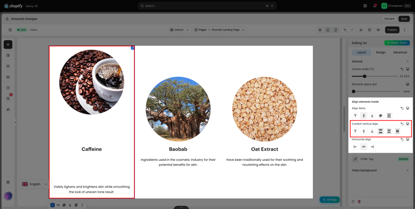The width and height of the screenshot is (415, 209).
Task: Switch to mobile device preview
Action: (x=335, y=30)
